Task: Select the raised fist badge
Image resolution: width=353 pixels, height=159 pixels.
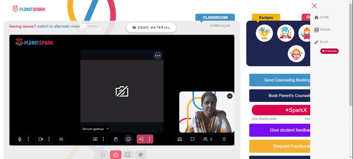Action: click(286, 33)
